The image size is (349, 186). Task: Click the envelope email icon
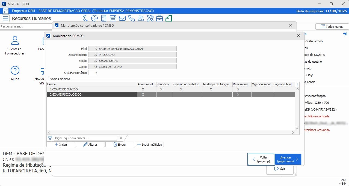122,18
